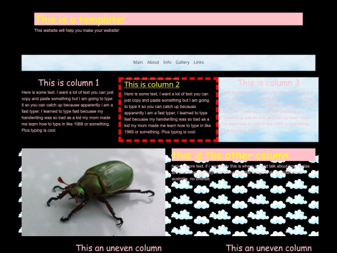Visit the Links navigation item
Screen dimensions: 337x253
point(198,62)
